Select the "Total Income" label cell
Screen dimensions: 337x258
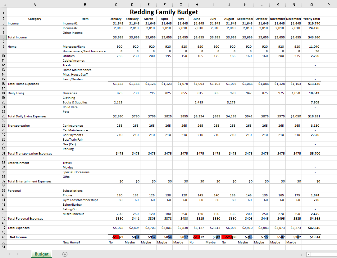click(34, 37)
